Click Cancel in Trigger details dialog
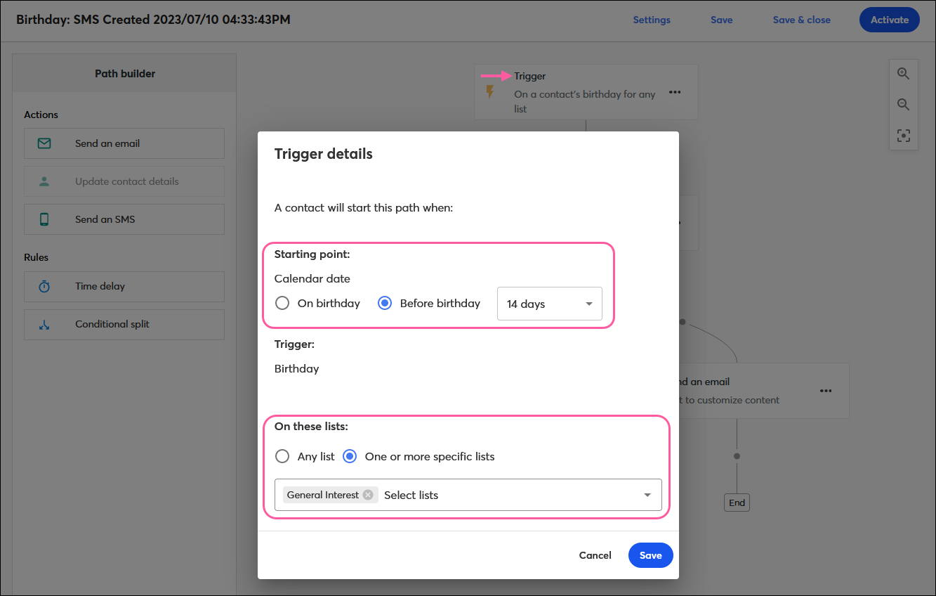 coord(595,555)
